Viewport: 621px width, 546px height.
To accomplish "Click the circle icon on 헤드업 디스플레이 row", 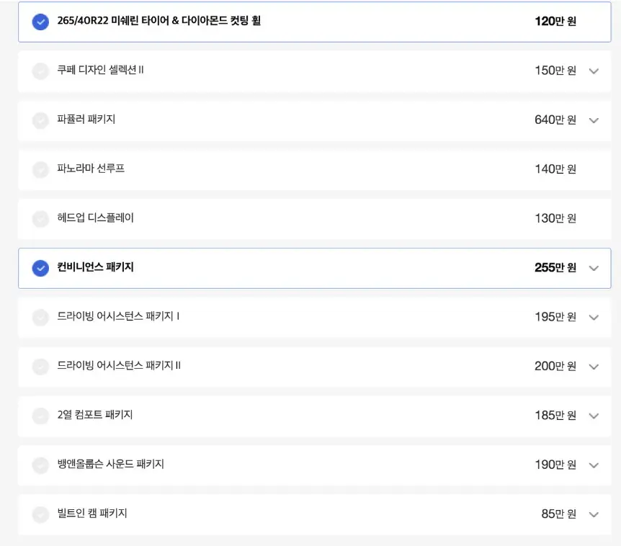I will tap(40, 219).
